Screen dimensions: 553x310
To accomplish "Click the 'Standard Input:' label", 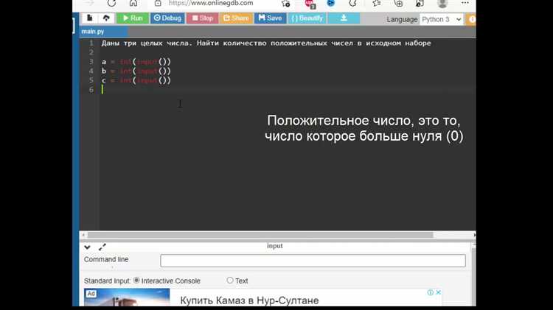I will pos(107,281).
